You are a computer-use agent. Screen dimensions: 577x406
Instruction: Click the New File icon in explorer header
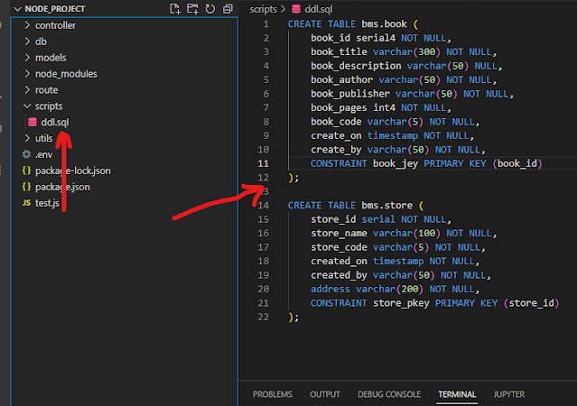(x=175, y=9)
